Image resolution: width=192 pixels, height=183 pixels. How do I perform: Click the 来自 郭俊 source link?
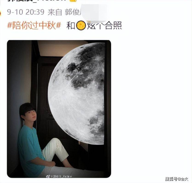pos(64,12)
